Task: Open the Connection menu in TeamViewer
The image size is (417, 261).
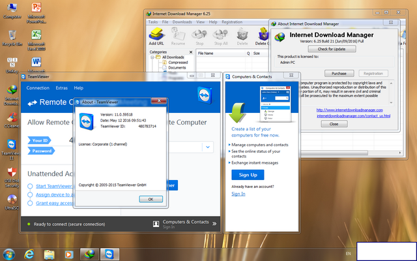Action: 38,88
